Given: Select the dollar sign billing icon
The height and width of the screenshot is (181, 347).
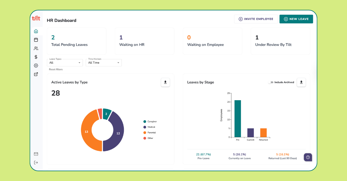Looking at the screenshot, I should point(36,57).
